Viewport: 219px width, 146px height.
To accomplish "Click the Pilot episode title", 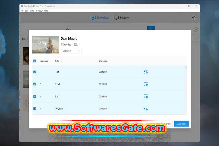I will click(x=57, y=72).
